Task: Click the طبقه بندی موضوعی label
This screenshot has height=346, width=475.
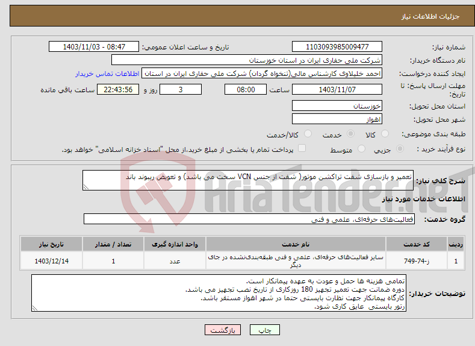Action: coord(433,134)
